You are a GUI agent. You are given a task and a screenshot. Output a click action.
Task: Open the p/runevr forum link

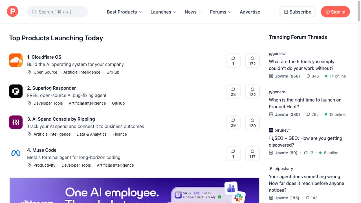point(282,130)
